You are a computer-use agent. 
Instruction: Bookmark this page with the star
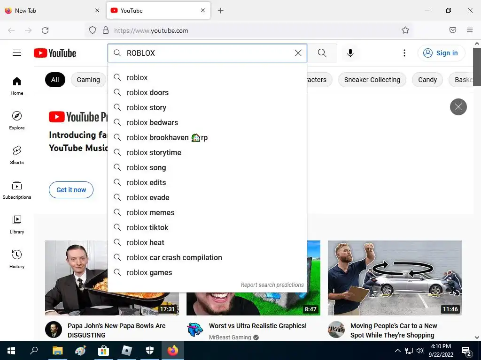tap(405, 30)
